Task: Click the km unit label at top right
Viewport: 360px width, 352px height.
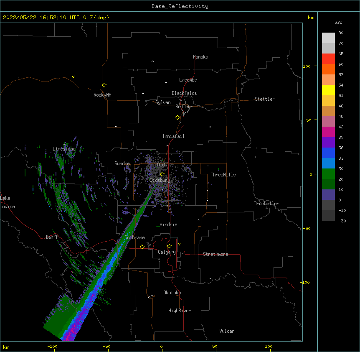Action: click(x=311, y=18)
